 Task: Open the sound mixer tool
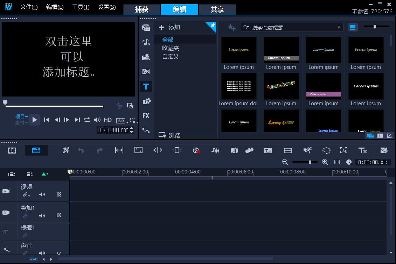[x=215, y=150]
